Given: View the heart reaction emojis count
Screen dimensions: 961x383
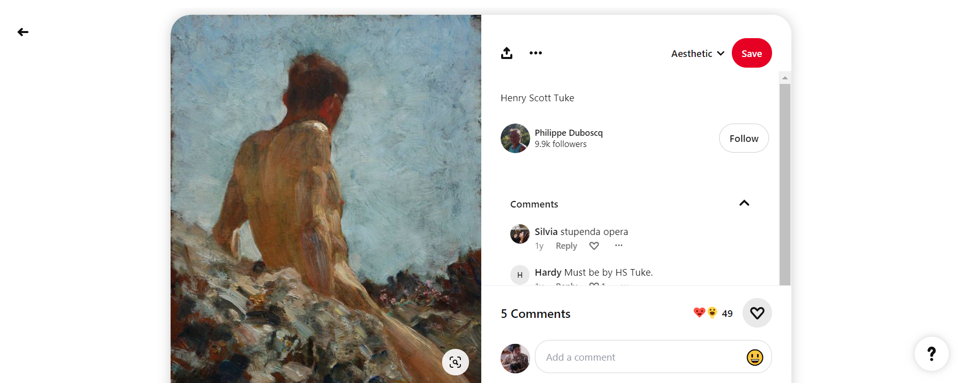Looking at the screenshot, I should [x=713, y=313].
